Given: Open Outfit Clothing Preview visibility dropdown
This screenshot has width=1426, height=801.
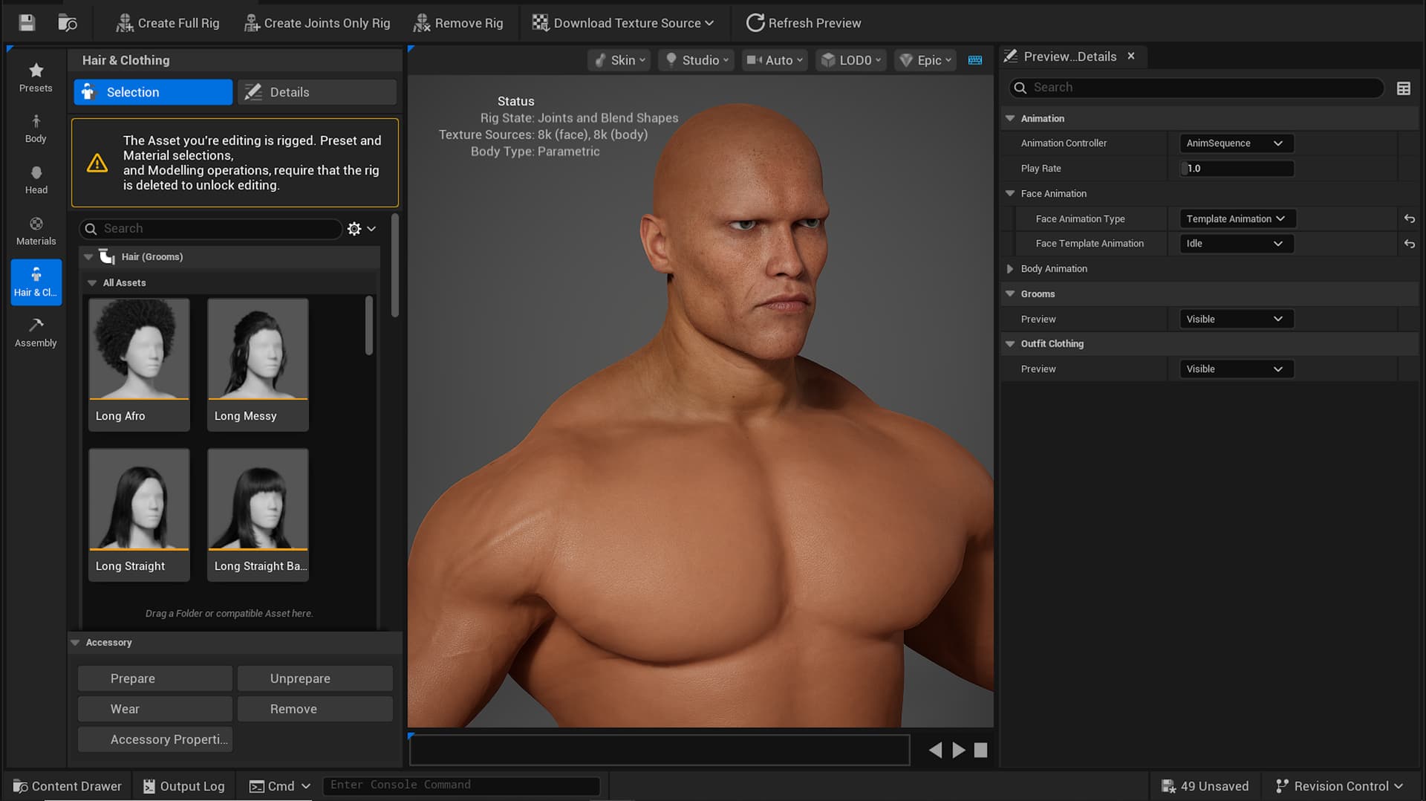Looking at the screenshot, I should [1236, 369].
